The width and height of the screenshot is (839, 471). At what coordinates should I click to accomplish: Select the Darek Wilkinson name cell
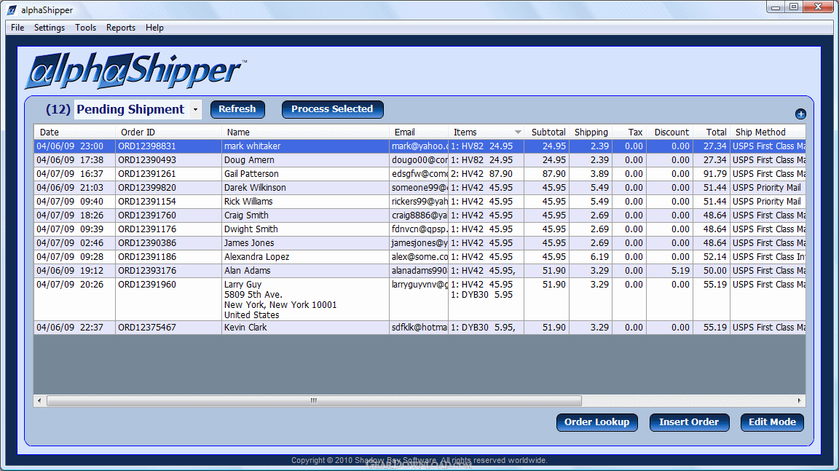click(306, 188)
